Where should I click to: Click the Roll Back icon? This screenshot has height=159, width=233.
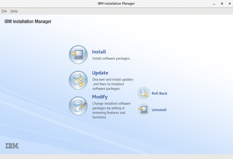(144, 93)
